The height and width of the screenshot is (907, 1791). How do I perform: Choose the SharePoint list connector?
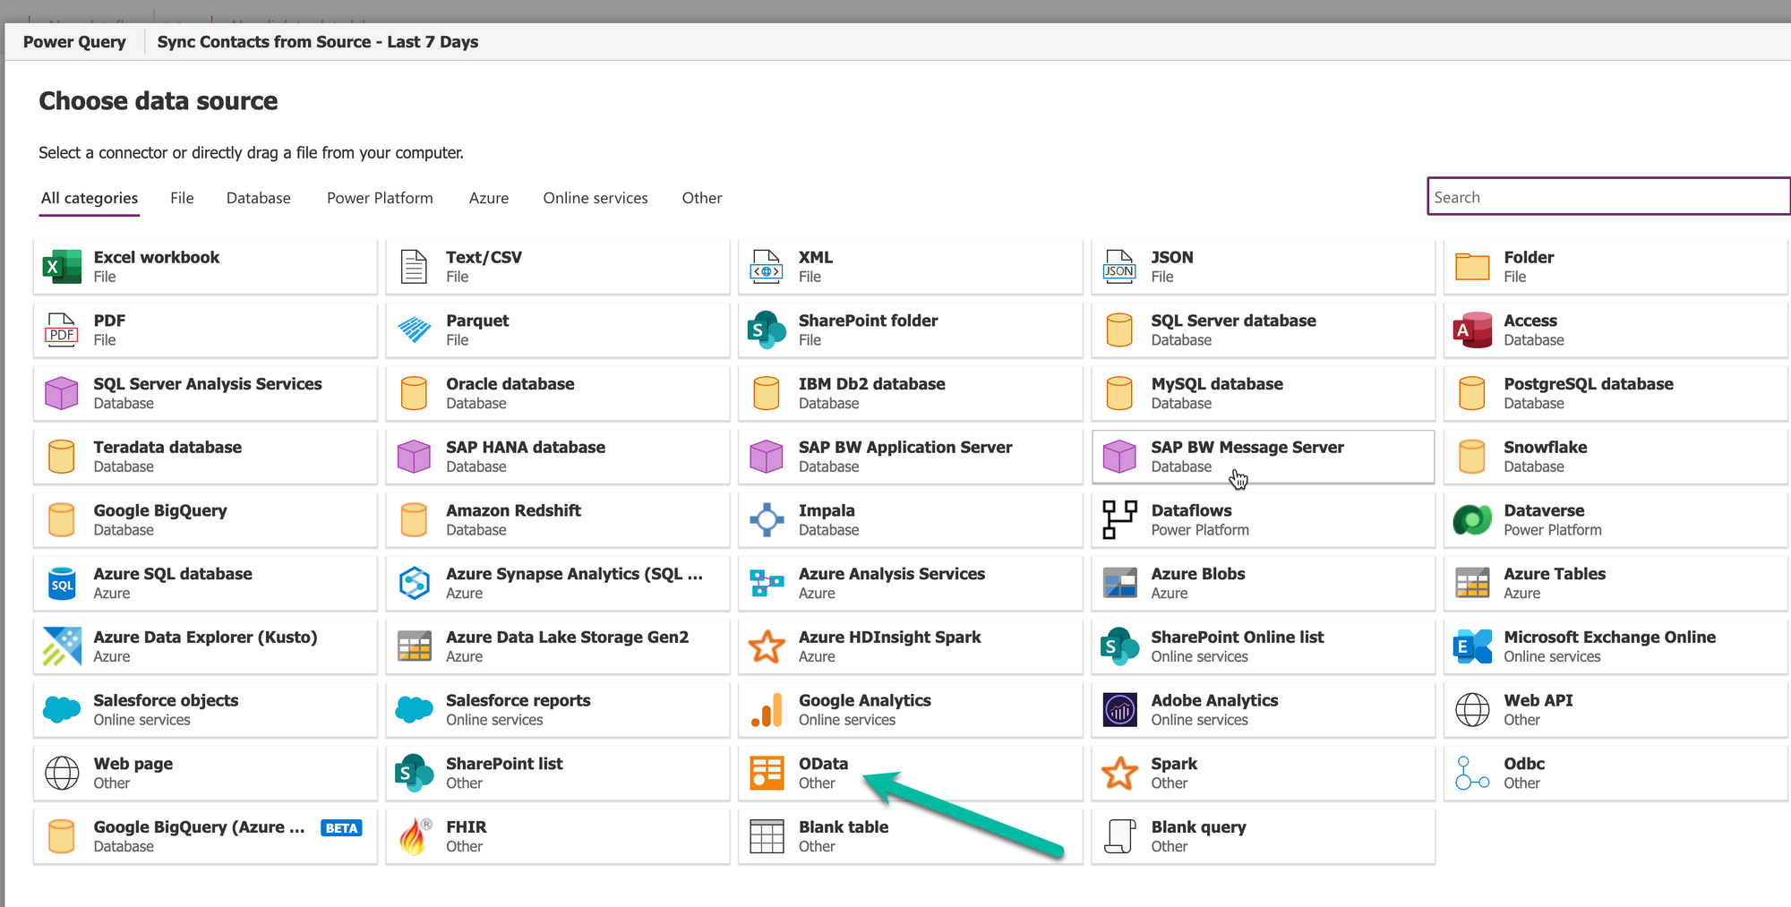pyautogui.click(x=558, y=774)
